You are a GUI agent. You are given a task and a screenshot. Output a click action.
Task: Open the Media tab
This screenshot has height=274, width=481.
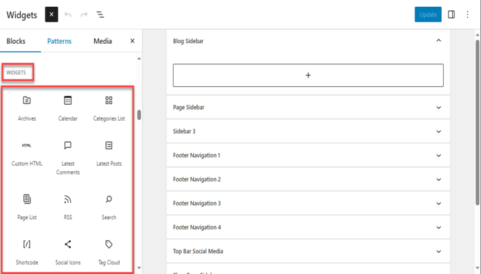102,41
